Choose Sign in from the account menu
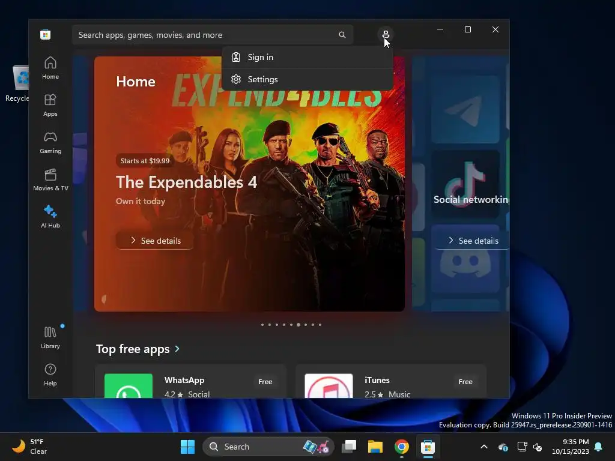This screenshot has height=461, width=615. 307,57
